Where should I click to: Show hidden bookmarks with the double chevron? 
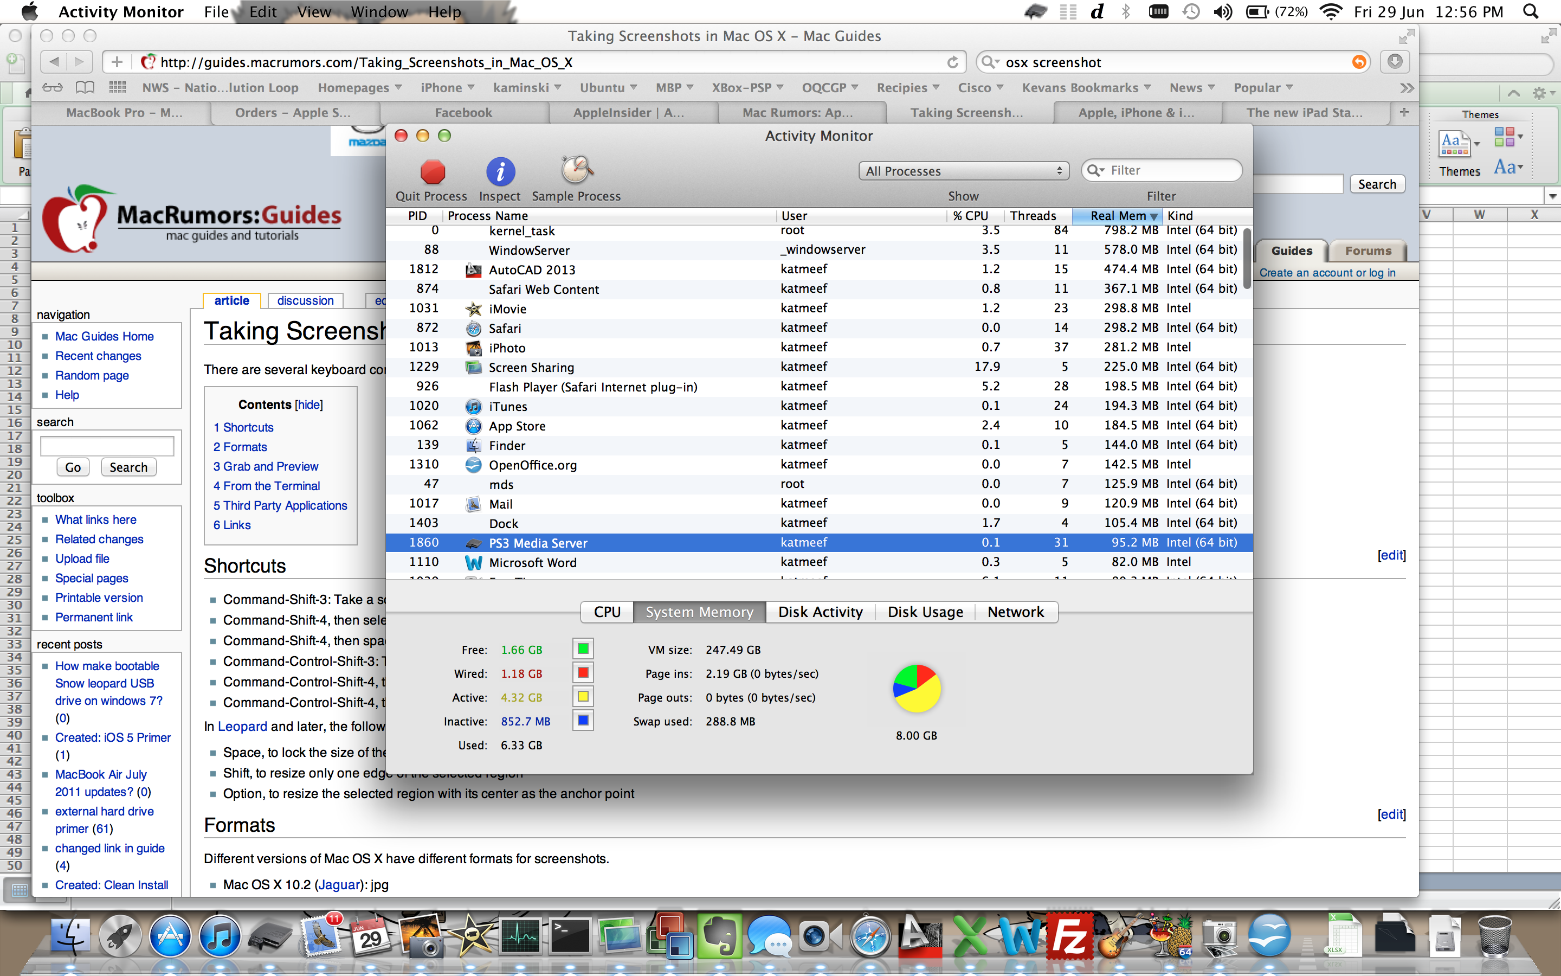[1407, 88]
